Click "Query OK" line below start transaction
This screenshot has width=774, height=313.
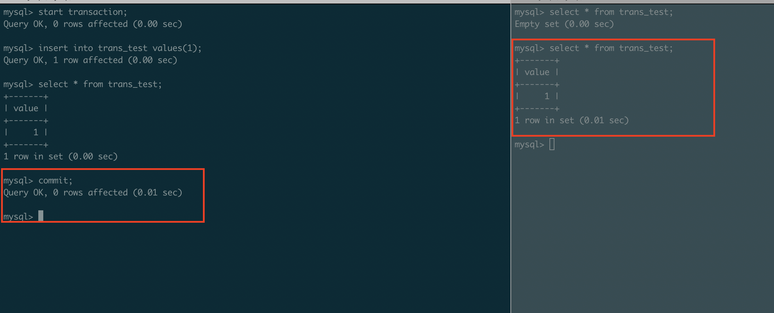click(x=93, y=24)
